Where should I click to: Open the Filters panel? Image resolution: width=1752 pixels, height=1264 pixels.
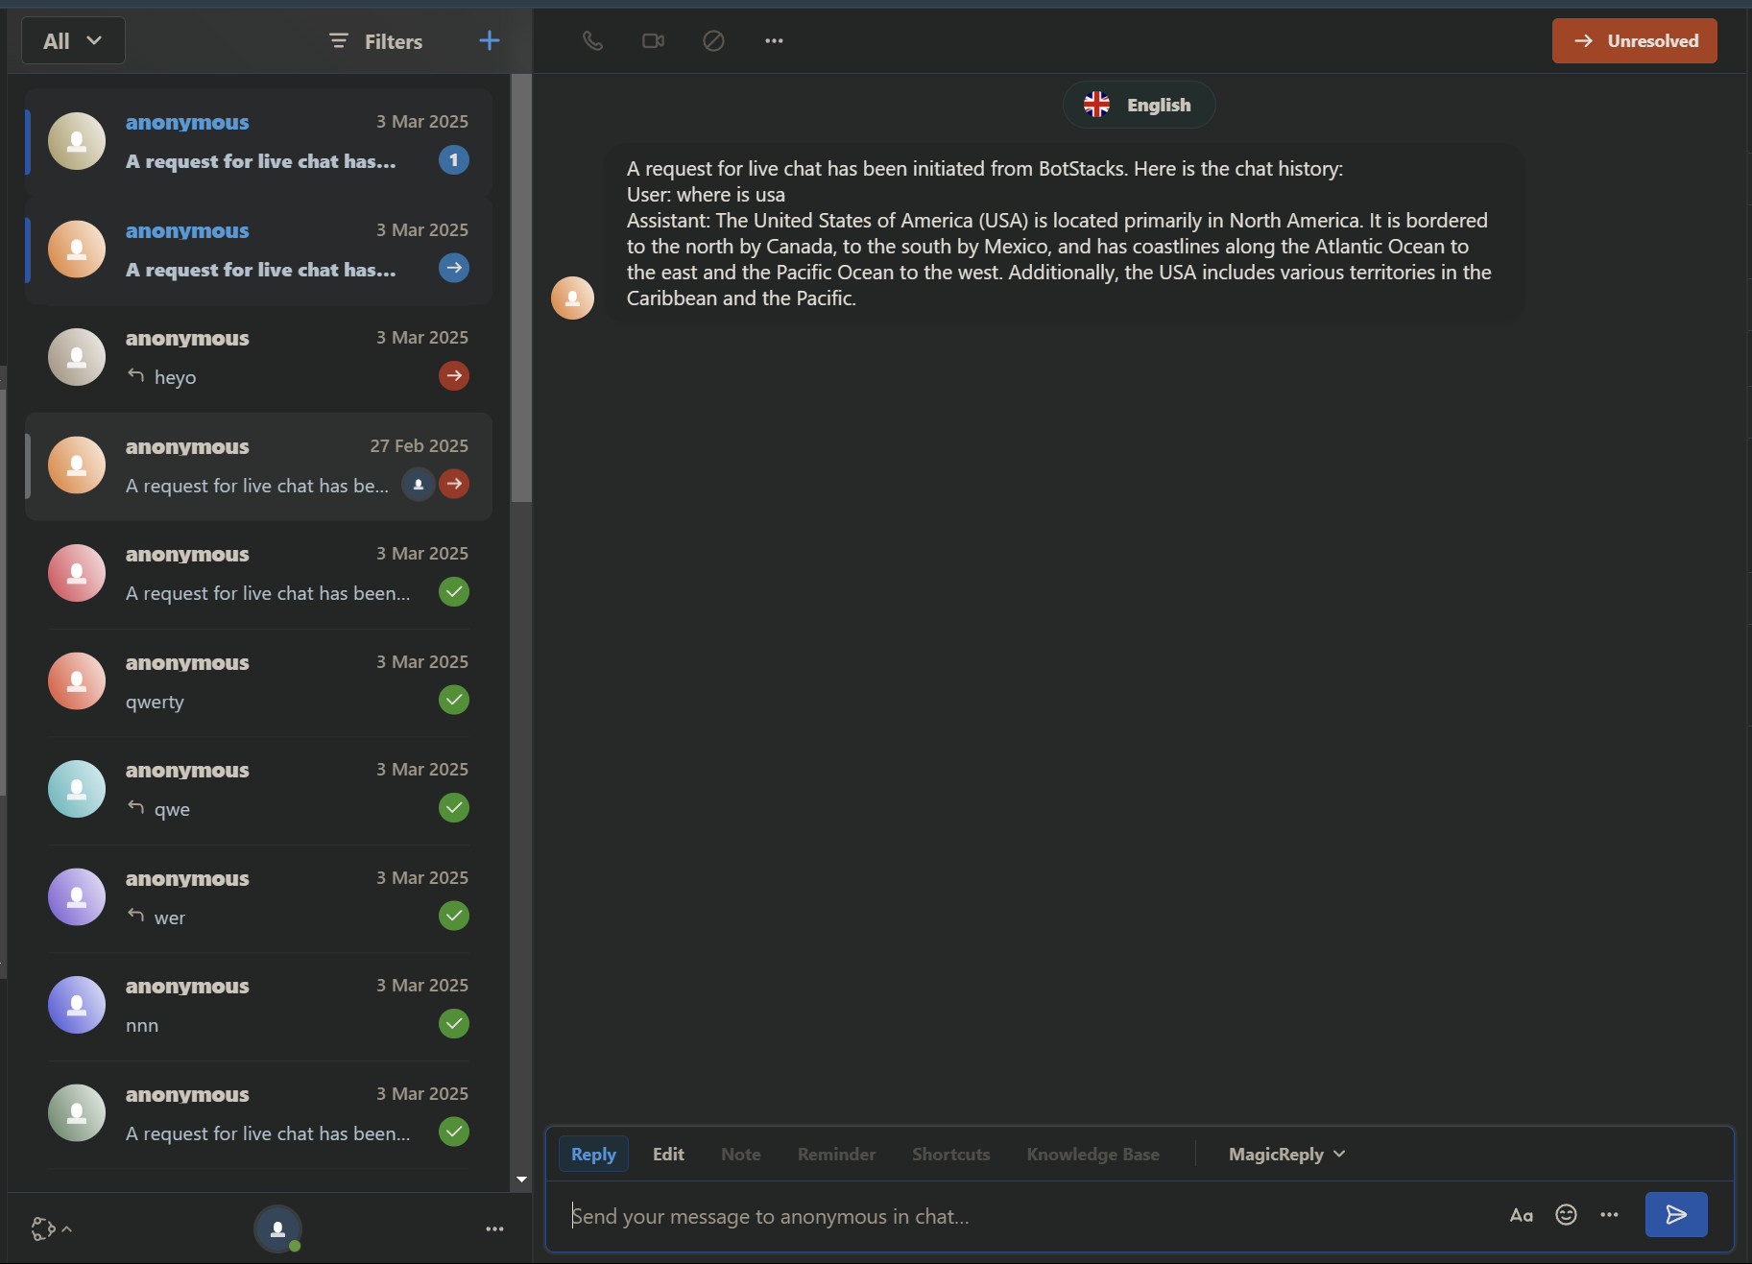(376, 41)
